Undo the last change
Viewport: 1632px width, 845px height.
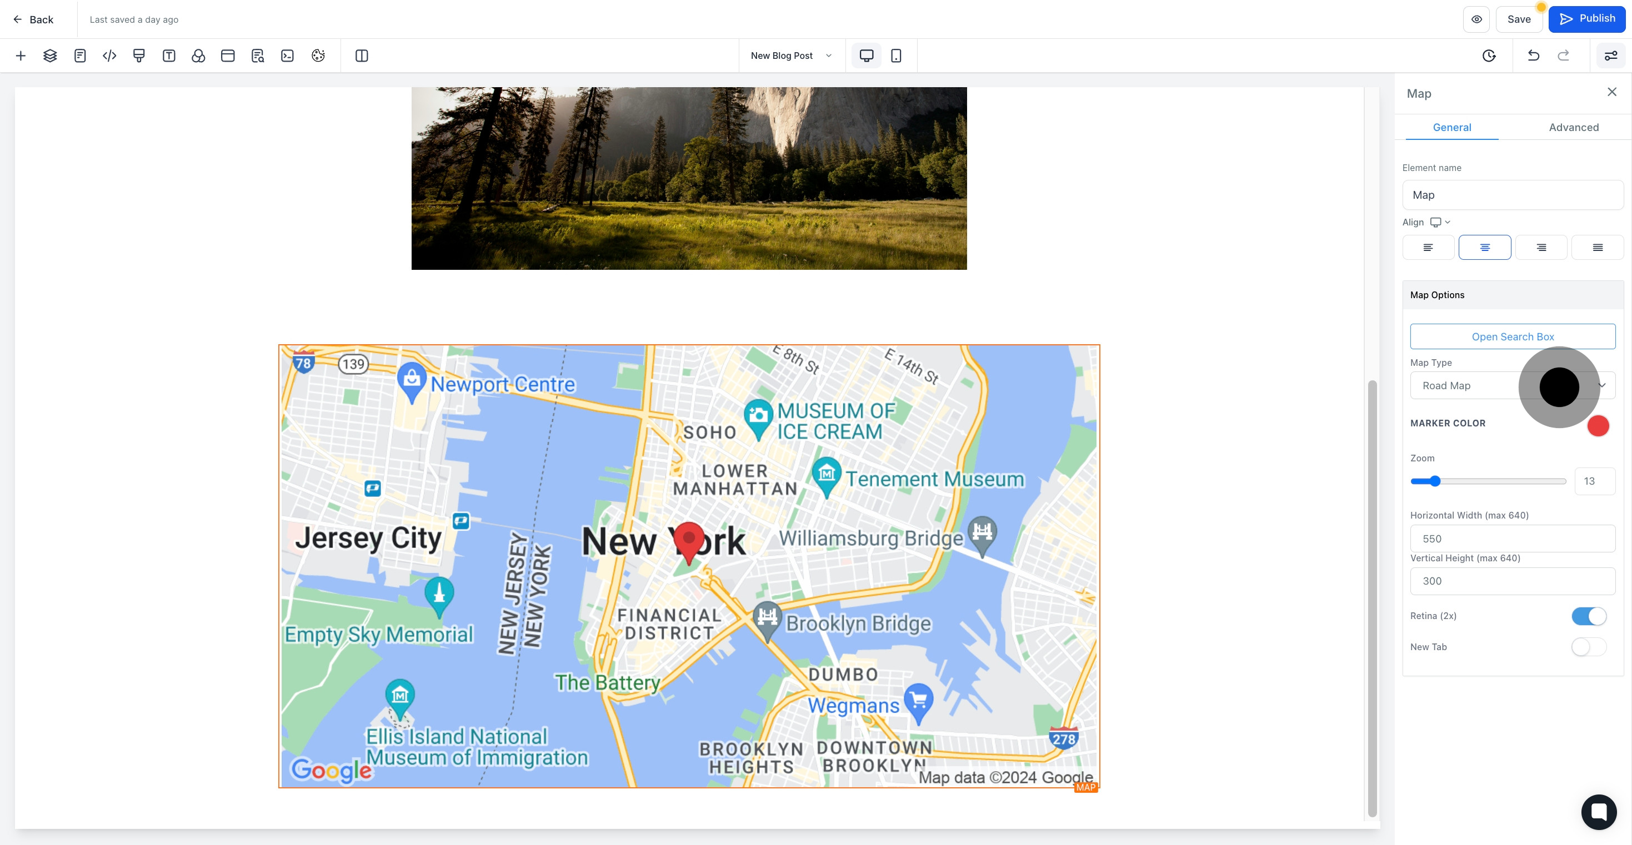point(1533,56)
